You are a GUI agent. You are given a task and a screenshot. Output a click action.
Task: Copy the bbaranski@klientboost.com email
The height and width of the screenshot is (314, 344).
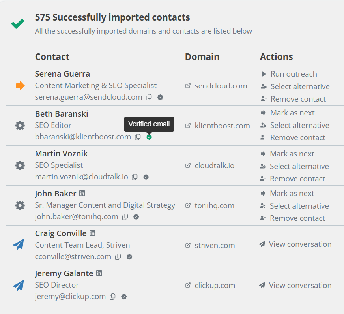coord(138,137)
